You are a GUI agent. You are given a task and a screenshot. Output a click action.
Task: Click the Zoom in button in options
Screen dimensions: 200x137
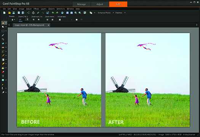[38, 20]
